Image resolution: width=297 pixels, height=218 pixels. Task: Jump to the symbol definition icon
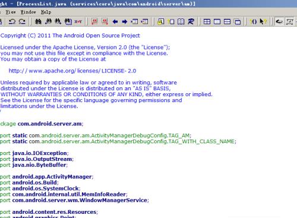click(160, 21)
